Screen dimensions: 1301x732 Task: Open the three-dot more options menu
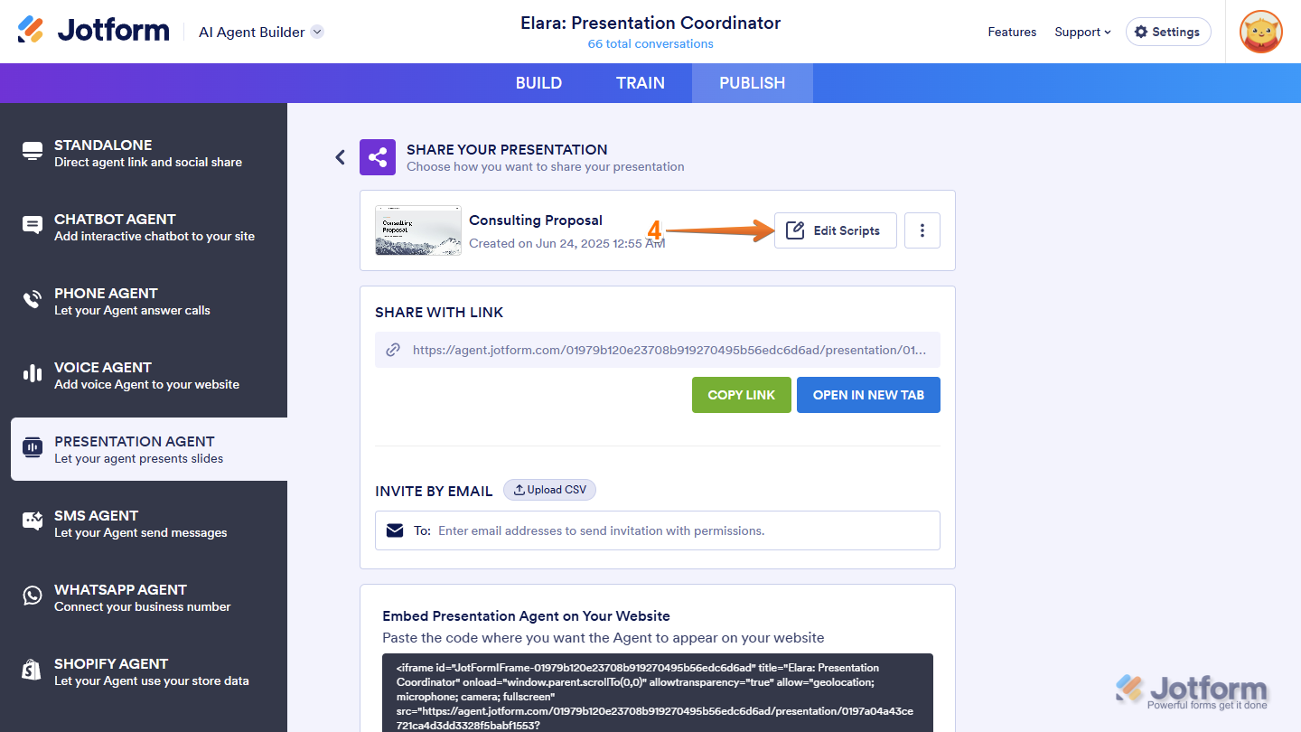tap(922, 230)
